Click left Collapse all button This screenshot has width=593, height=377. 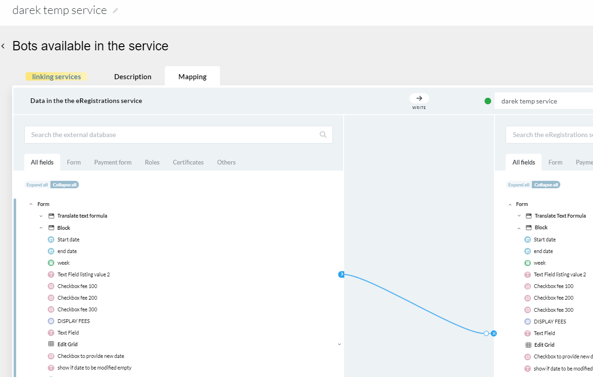(x=64, y=185)
